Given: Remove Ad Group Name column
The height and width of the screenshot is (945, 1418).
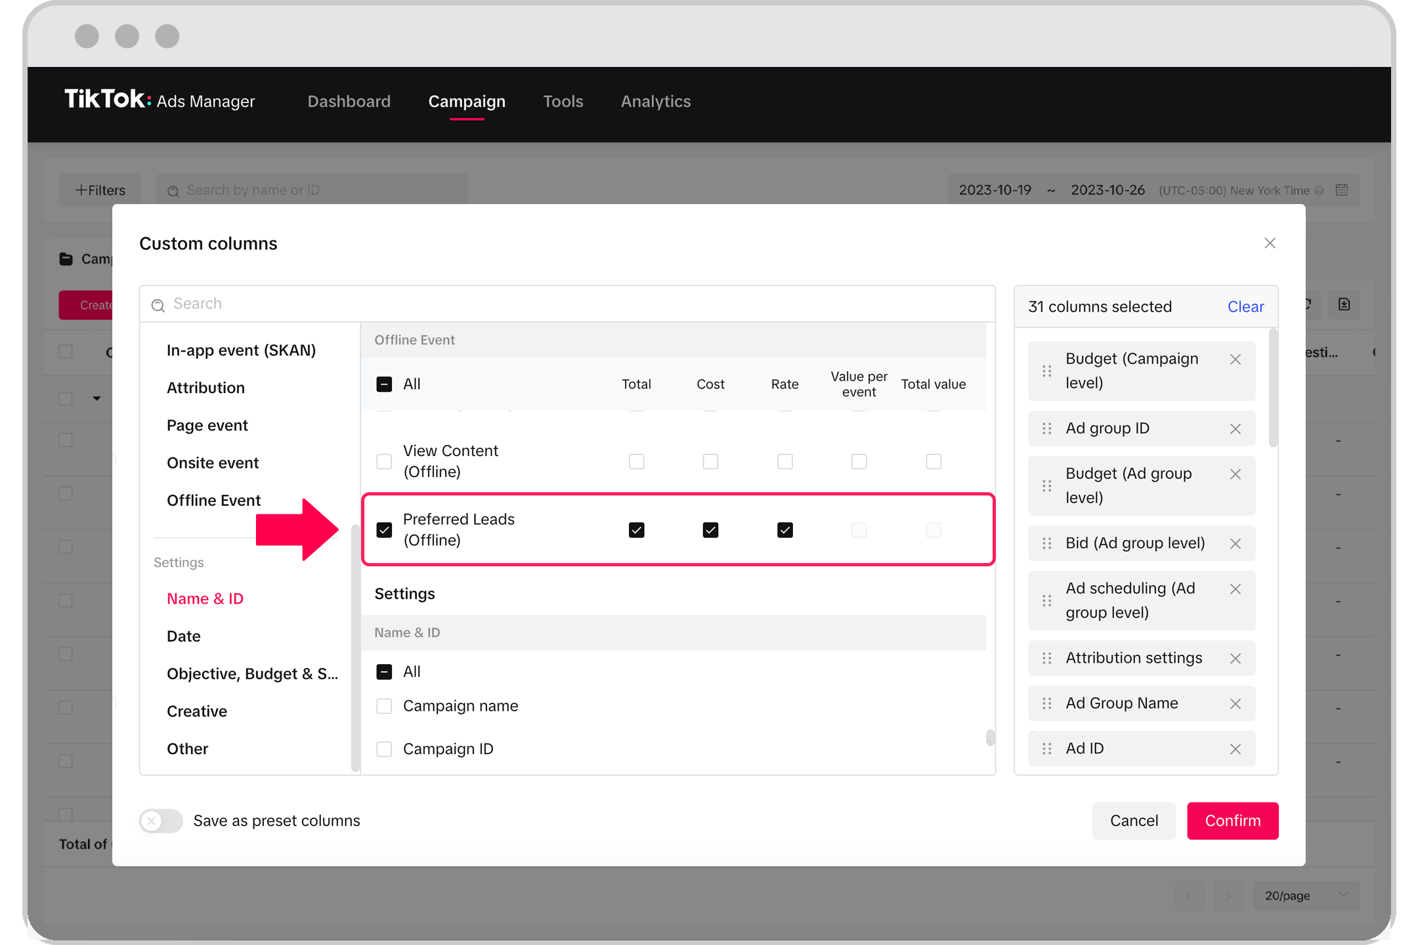Looking at the screenshot, I should 1235,703.
